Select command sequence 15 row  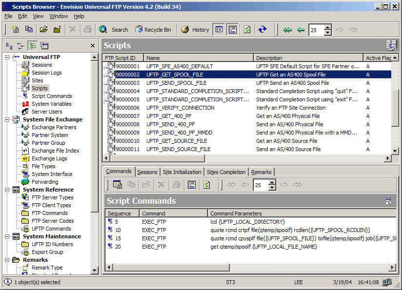[250, 238]
